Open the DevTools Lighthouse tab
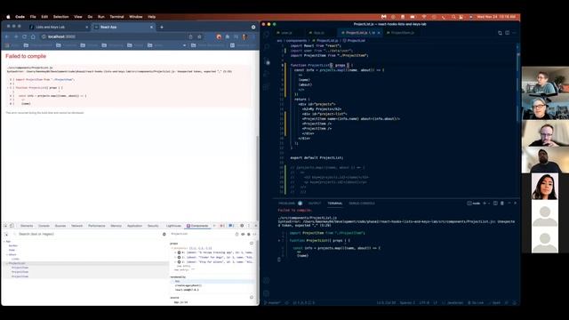The height and width of the screenshot is (320, 569). 173,226
